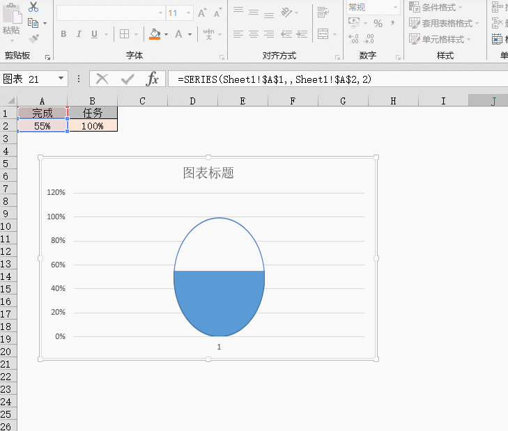508x431 pixels.
Task: Click inside the SERIES formula bar
Action: click(x=337, y=79)
